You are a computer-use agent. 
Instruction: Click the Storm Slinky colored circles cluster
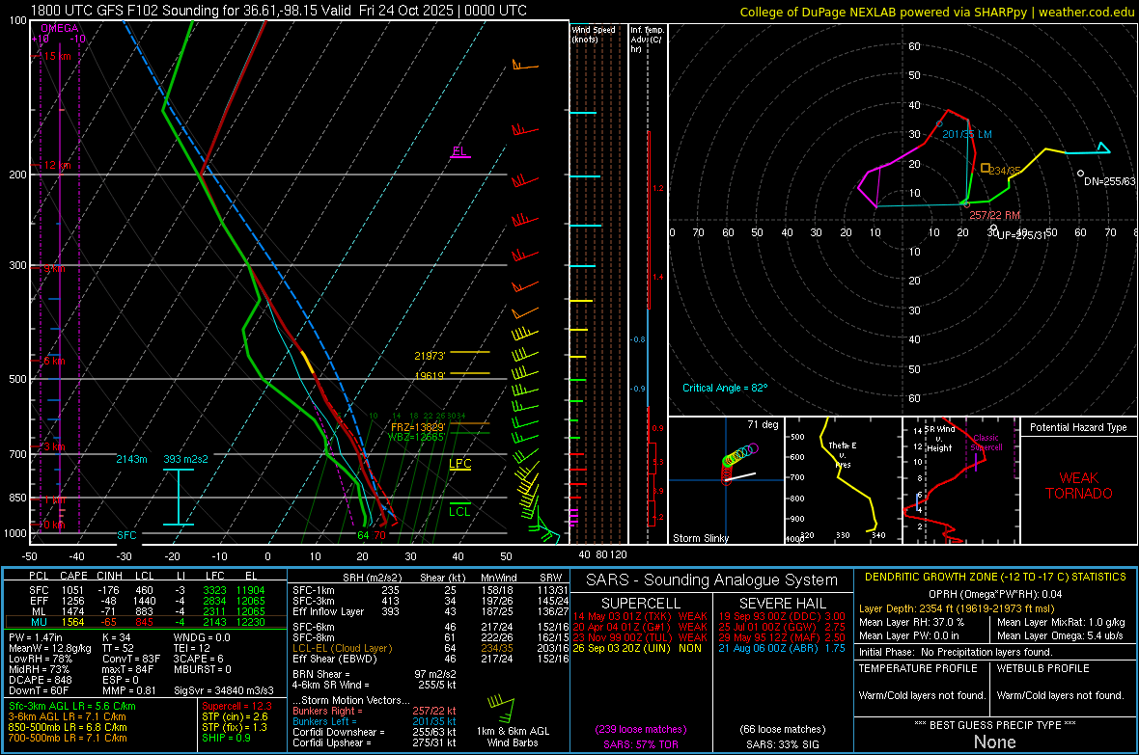(738, 456)
